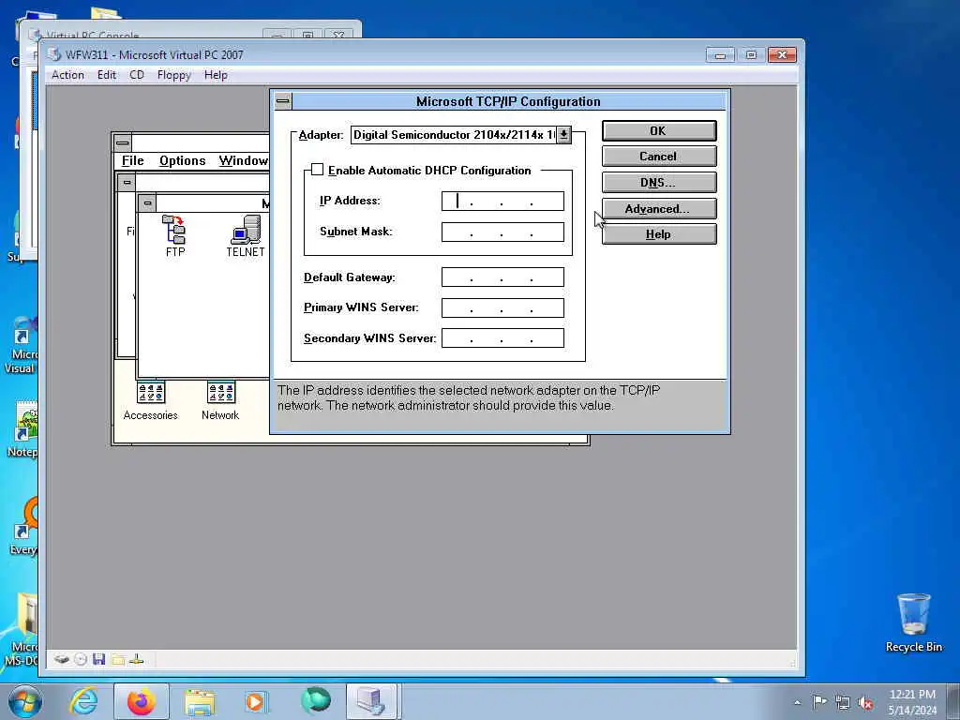The height and width of the screenshot is (720, 960).
Task: Open Internet Explorer from the taskbar
Action: pos(84,701)
